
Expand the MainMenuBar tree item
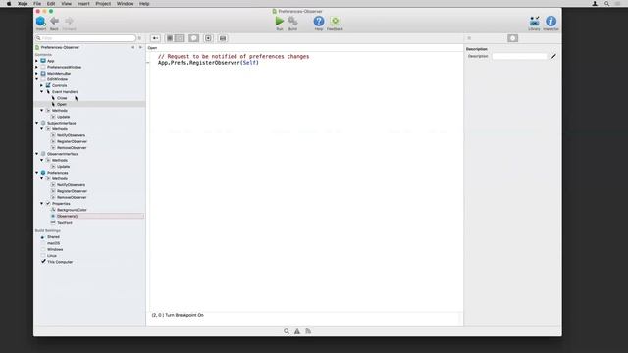click(x=37, y=74)
